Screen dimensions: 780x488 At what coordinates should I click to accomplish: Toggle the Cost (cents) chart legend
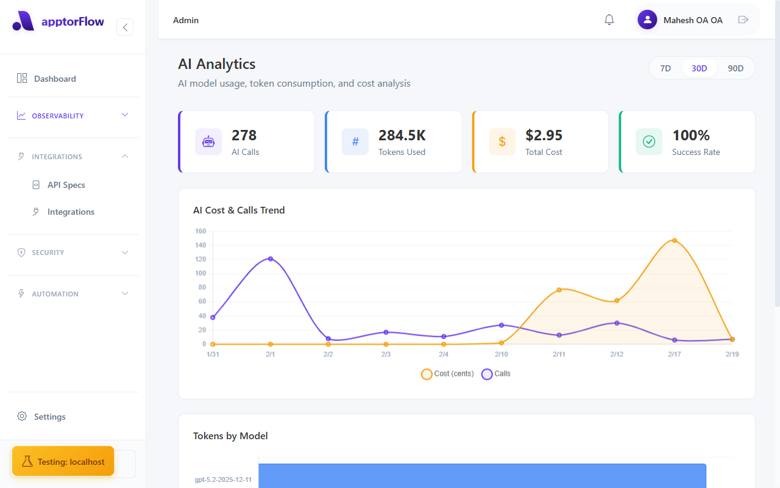tap(447, 374)
